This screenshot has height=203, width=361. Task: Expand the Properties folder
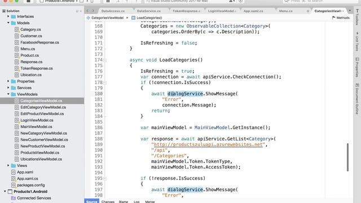[8, 81]
